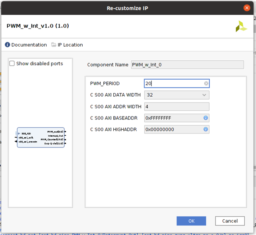Click the C S00 AXI BASEADDR label
This screenshot has height=235, width=256.
click(114, 118)
